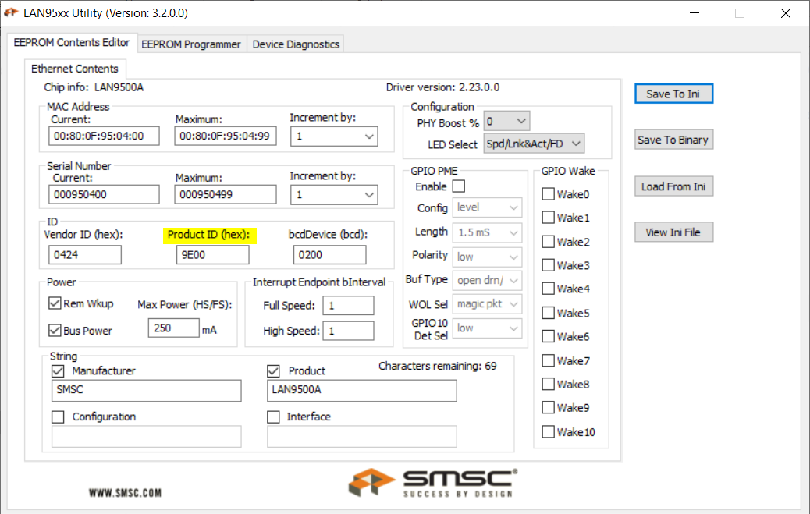This screenshot has height=514, width=810.
Task: Click the Maximum MAC Address field
Action: click(226, 136)
